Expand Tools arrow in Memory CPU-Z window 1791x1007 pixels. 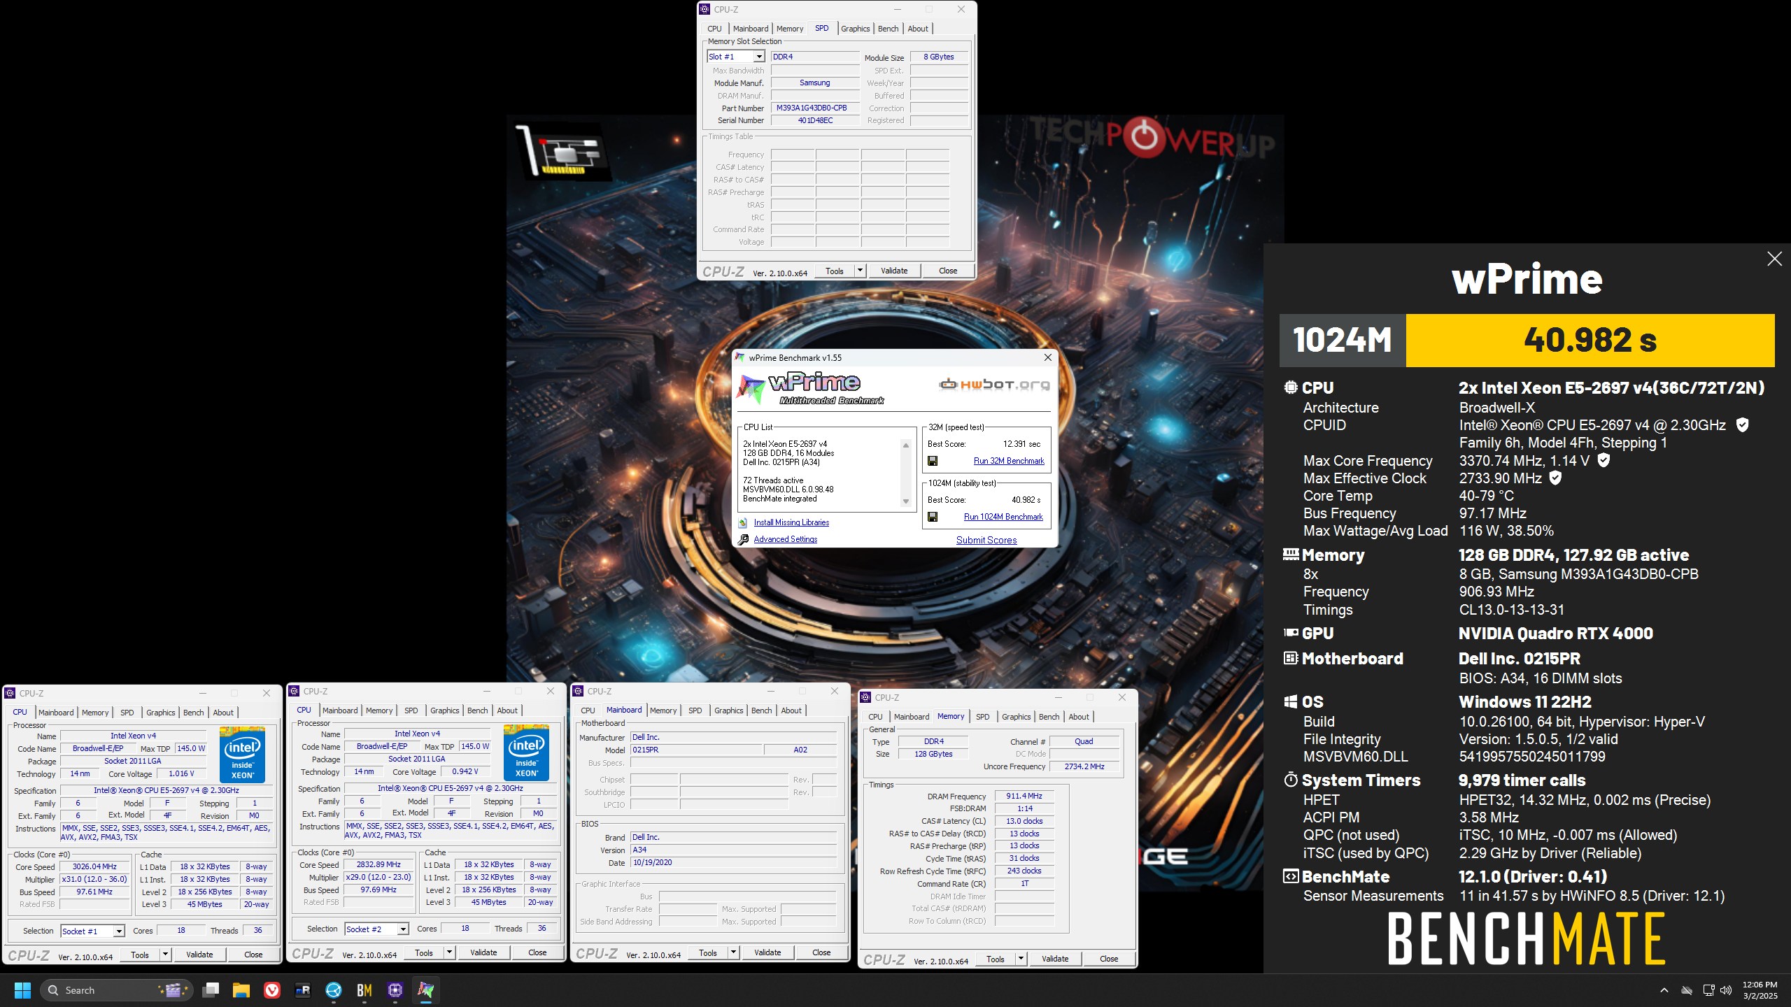pos(1021,959)
